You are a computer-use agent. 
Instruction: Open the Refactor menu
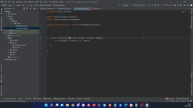(x=31, y=2)
